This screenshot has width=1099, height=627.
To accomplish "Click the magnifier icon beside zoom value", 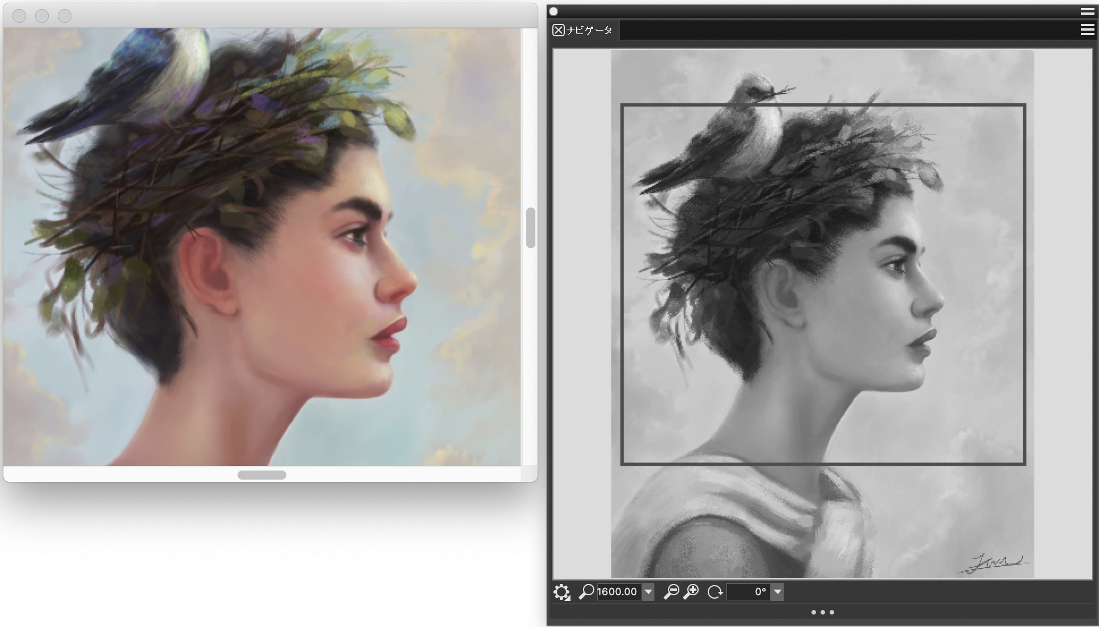I will (586, 591).
